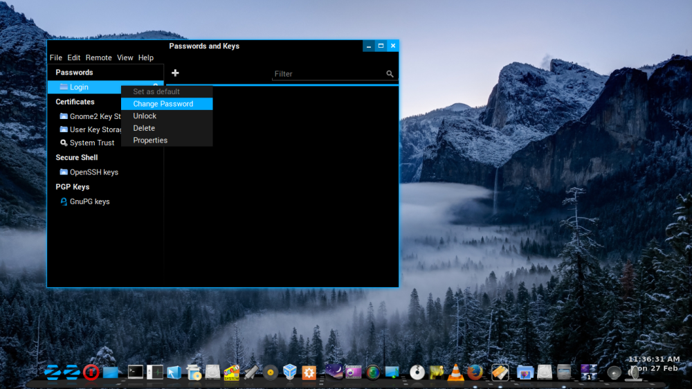Select OpenSSH keys in sidebar
The height and width of the screenshot is (389, 692).
[x=93, y=172]
